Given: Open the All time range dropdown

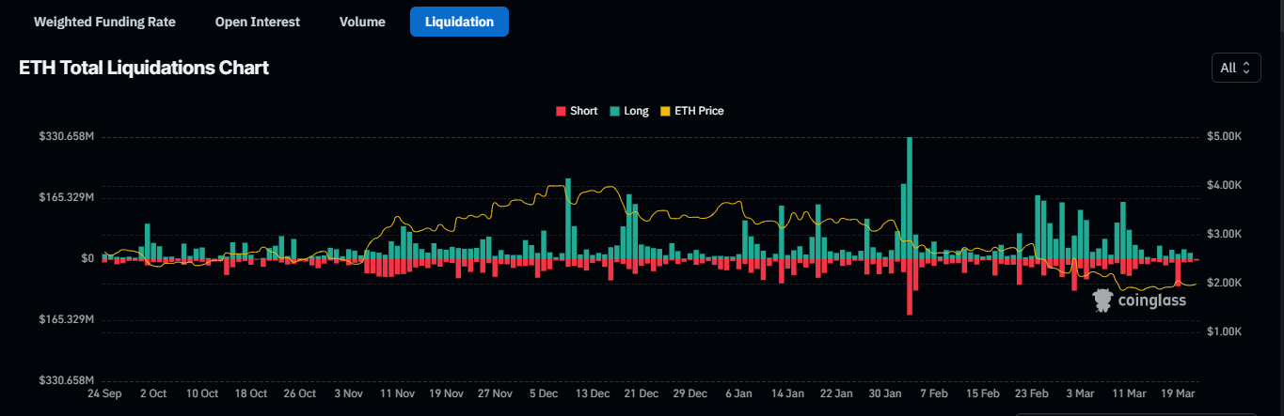Looking at the screenshot, I should pos(1236,68).
